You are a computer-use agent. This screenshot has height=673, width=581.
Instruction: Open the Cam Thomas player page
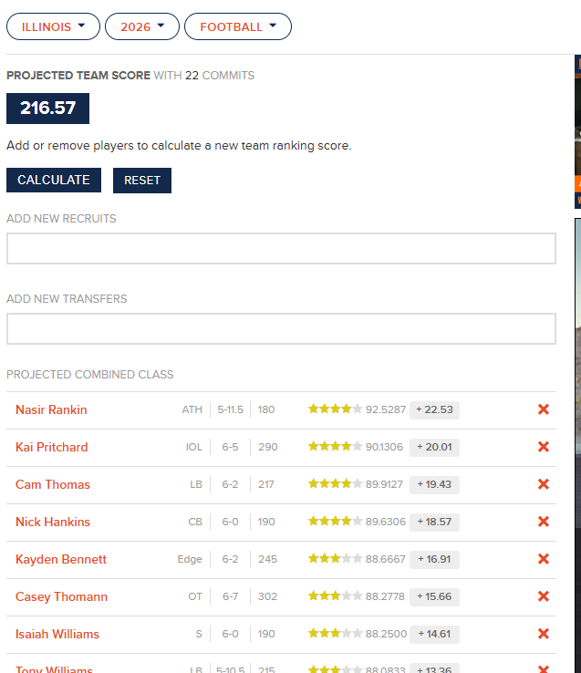point(53,484)
